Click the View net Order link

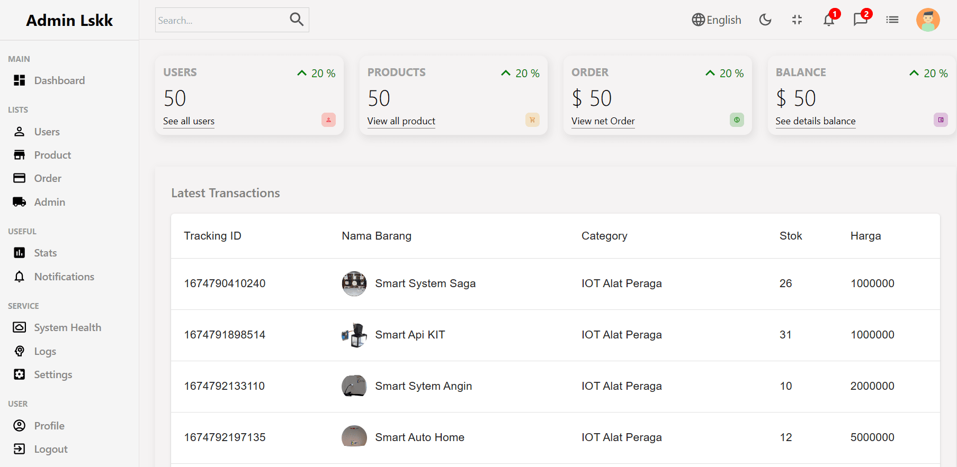(603, 121)
